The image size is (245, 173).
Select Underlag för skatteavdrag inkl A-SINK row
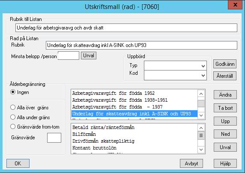(134, 114)
